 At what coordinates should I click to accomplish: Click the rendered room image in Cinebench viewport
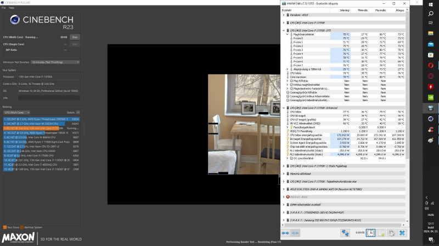[244, 125]
